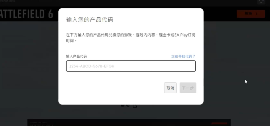Open the user account icon at top right

261,2
